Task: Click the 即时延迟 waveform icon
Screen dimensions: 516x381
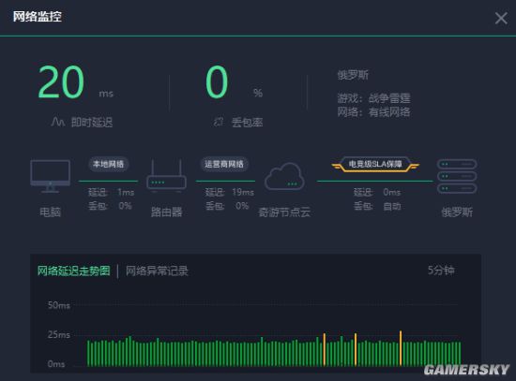Action: point(57,122)
